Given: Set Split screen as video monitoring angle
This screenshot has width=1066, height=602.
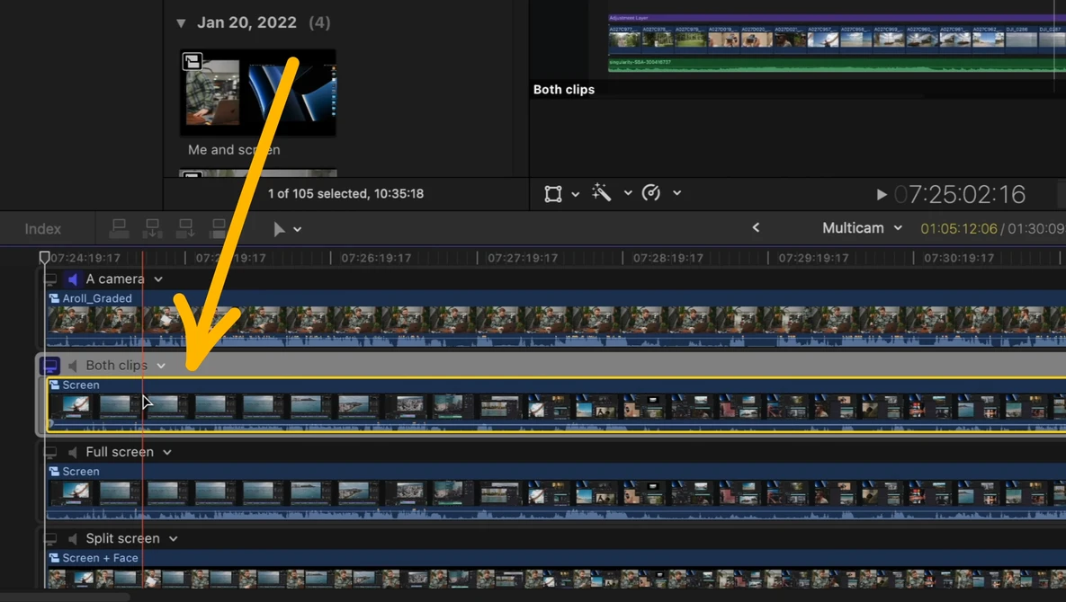Looking at the screenshot, I should (x=50, y=538).
